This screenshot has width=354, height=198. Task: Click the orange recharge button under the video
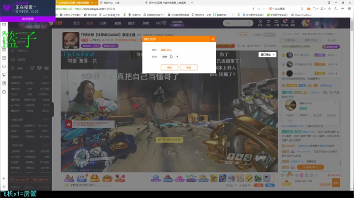258,185
